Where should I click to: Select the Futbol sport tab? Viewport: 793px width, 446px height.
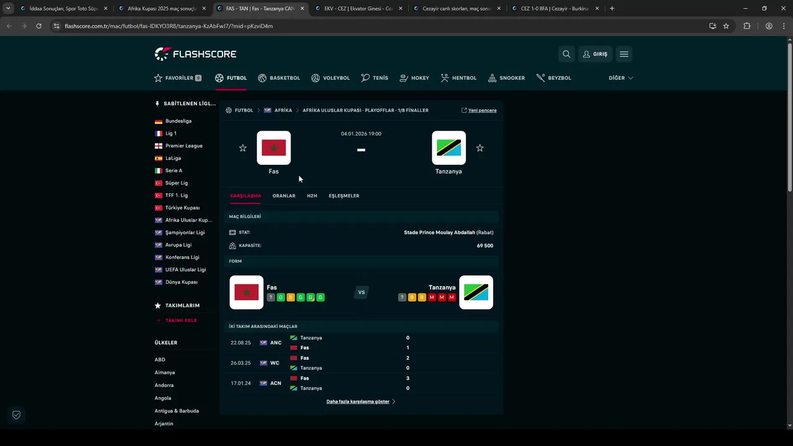231,78
